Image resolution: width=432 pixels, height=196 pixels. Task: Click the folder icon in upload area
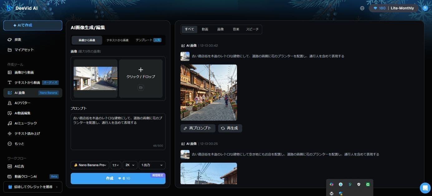141,88
